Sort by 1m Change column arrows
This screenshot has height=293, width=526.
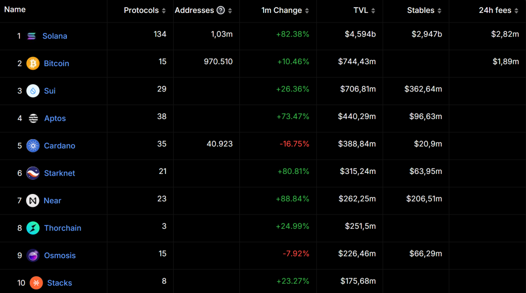click(307, 11)
